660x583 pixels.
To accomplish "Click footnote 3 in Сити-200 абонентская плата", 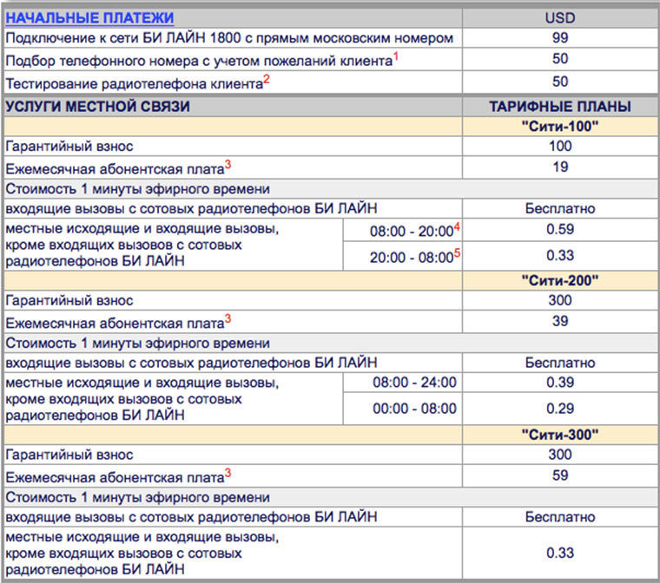I will [228, 318].
